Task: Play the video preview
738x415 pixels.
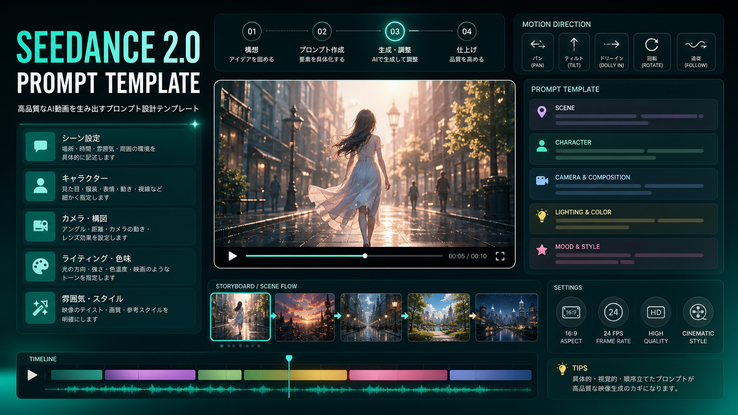Action: (x=233, y=256)
